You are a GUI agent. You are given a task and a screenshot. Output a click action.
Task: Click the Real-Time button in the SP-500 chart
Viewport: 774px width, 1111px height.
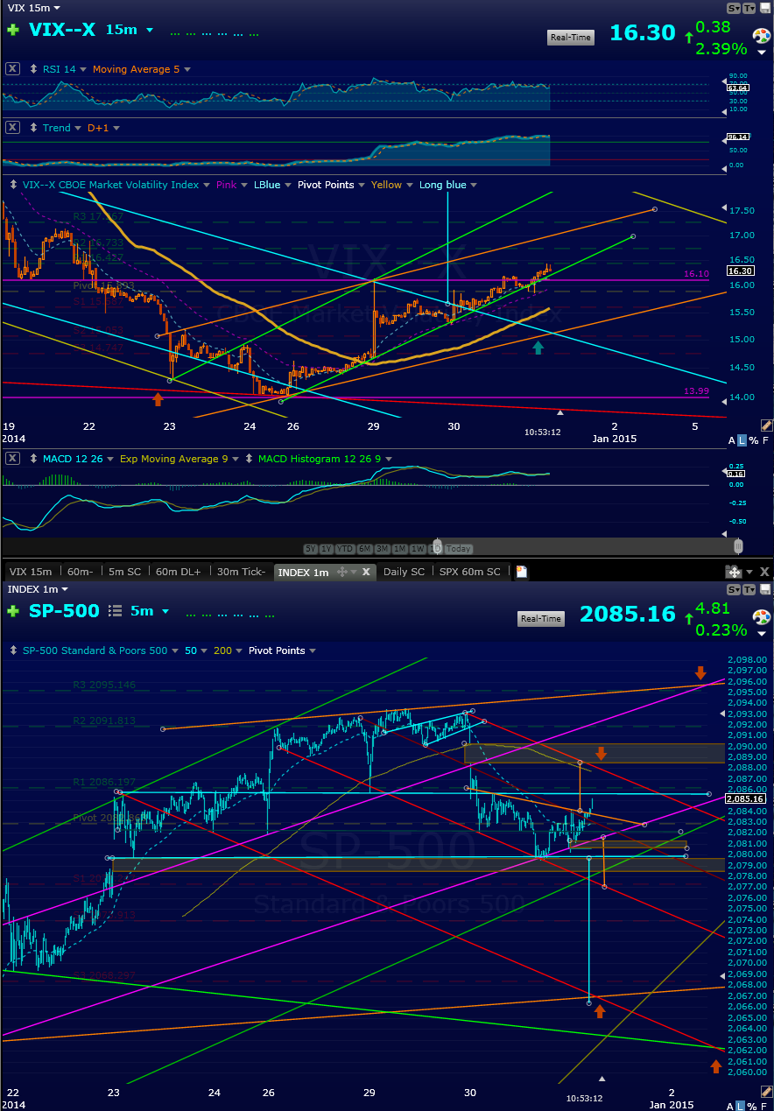542,618
